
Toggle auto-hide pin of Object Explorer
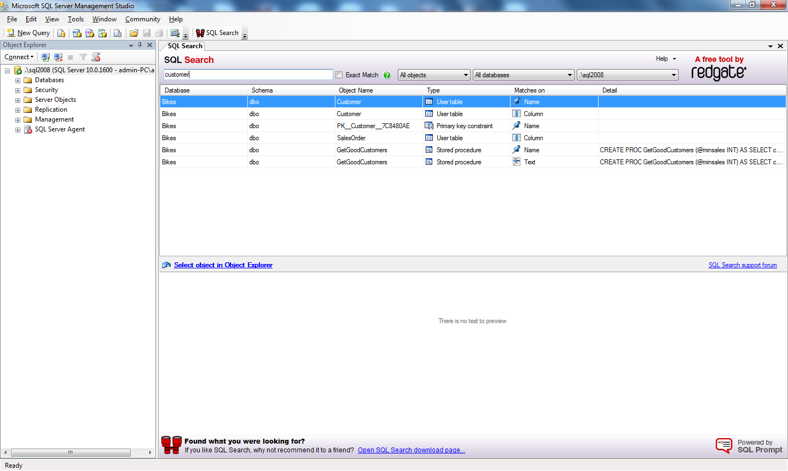tap(140, 45)
